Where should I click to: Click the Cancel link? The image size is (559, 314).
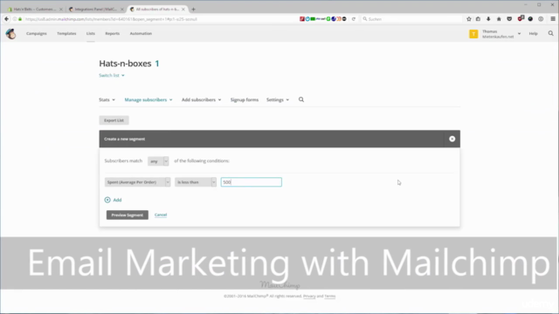[x=161, y=215]
